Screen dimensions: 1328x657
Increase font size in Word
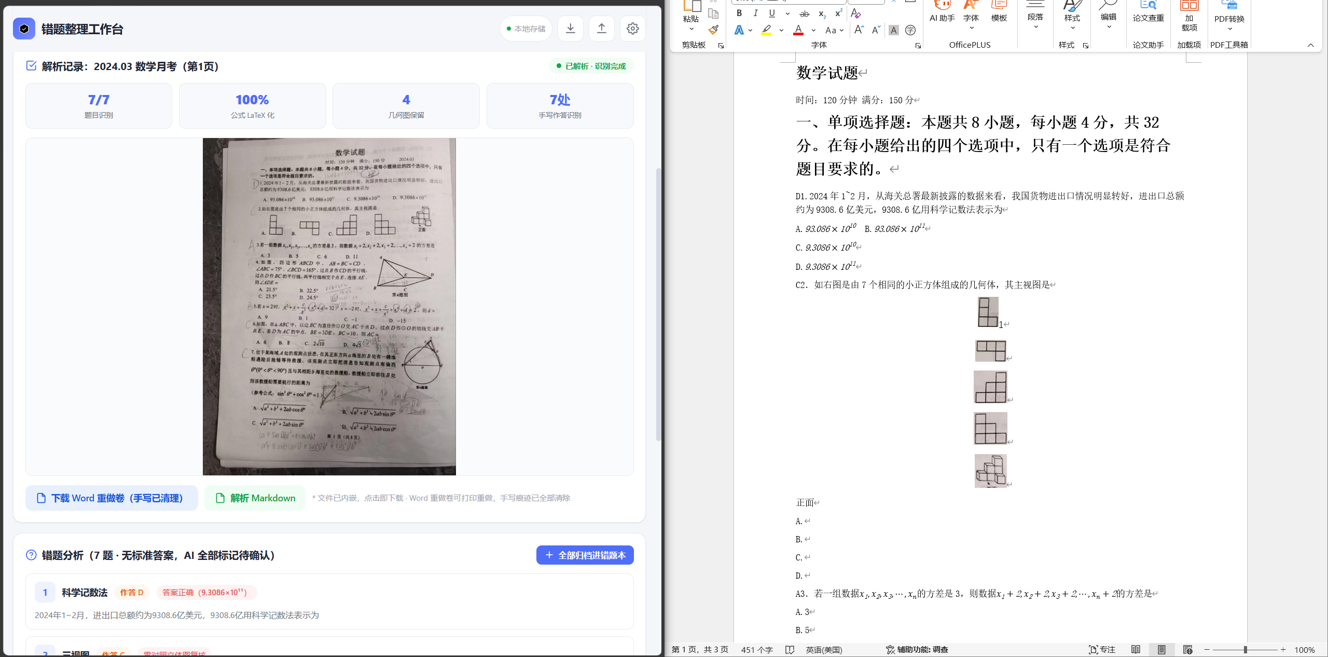[859, 30]
